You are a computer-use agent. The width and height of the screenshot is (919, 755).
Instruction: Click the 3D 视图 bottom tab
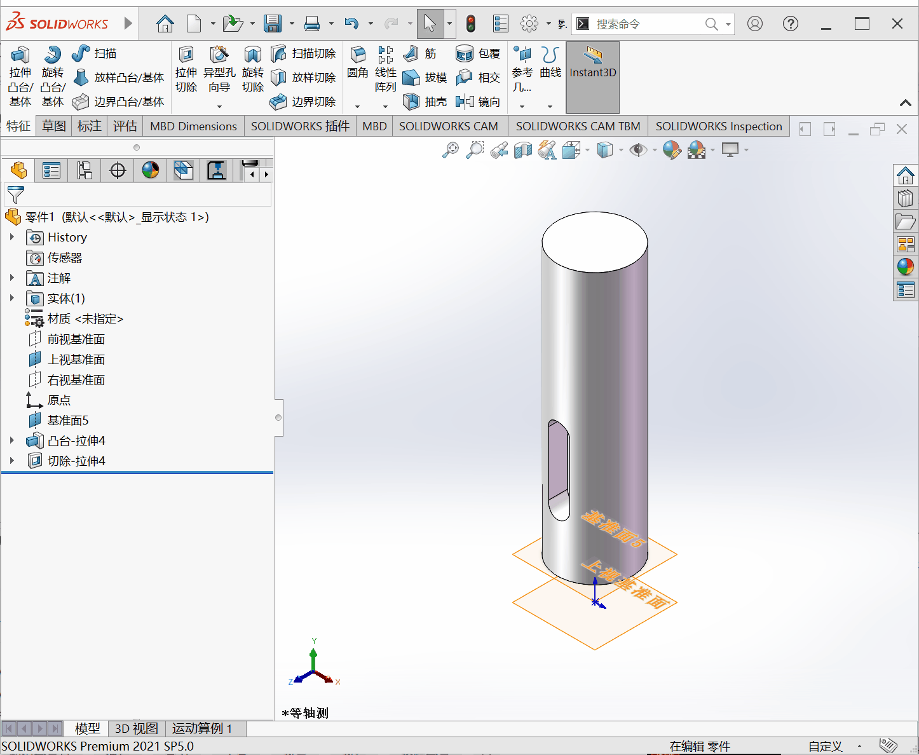(x=136, y=728)
